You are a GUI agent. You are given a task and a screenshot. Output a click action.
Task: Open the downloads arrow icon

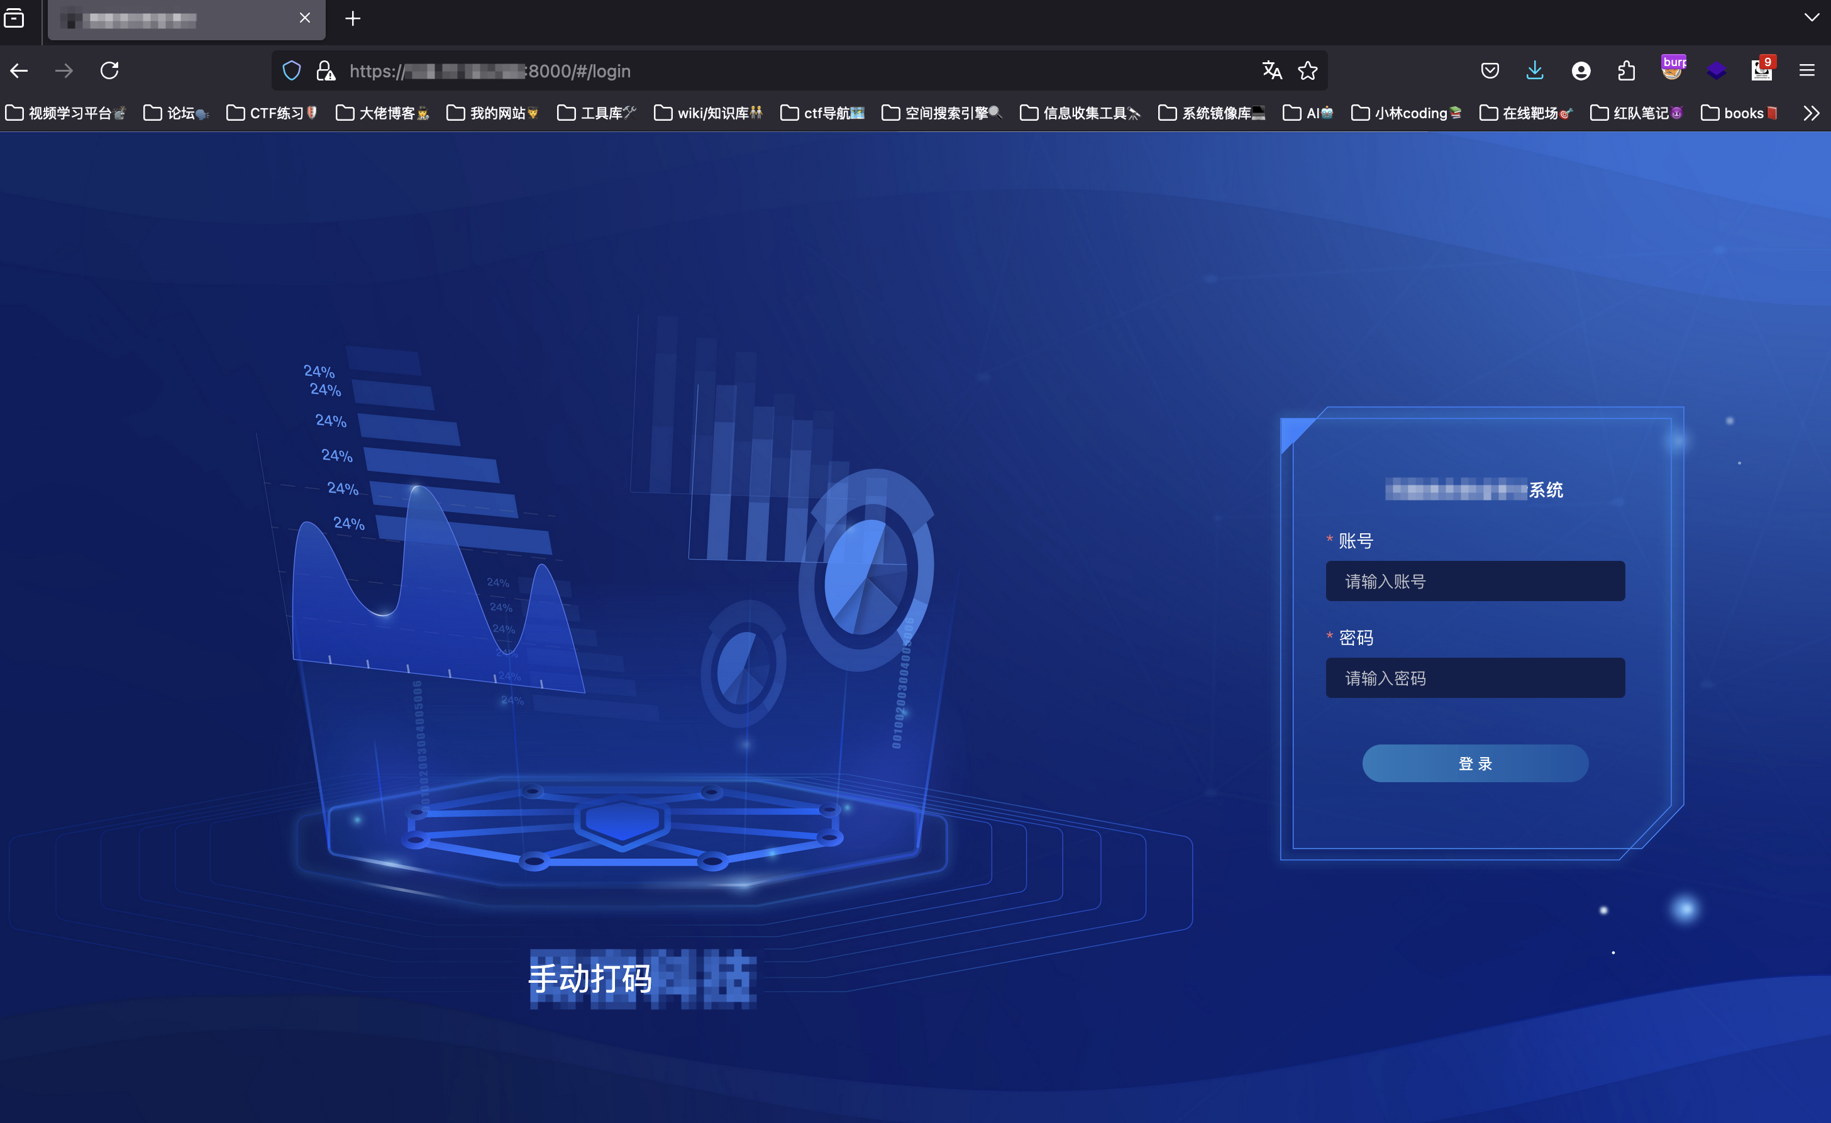pos(1534,70)
